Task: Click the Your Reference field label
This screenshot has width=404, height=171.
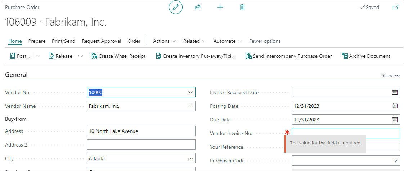Action: point(226,147)
